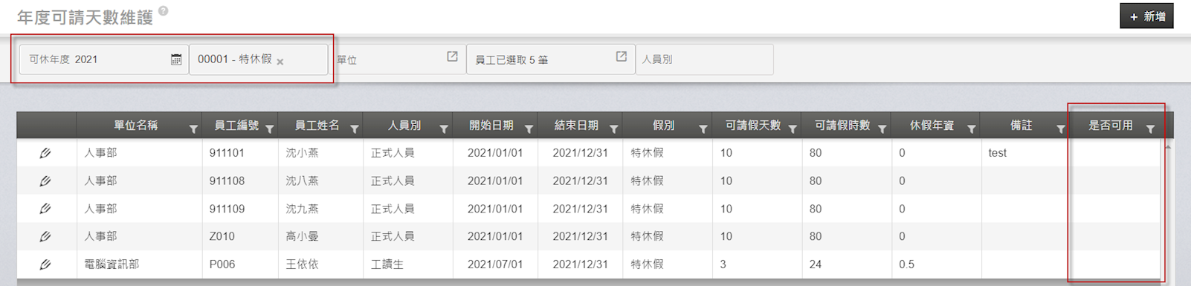The width and height of the screenshot is (1191, 286).
Task: Open the 單位 selection popup icon
Action: click(x=452, y=56)
